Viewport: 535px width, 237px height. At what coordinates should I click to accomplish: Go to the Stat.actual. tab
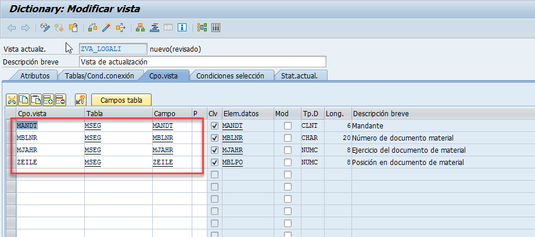click(x=299, y=76)
